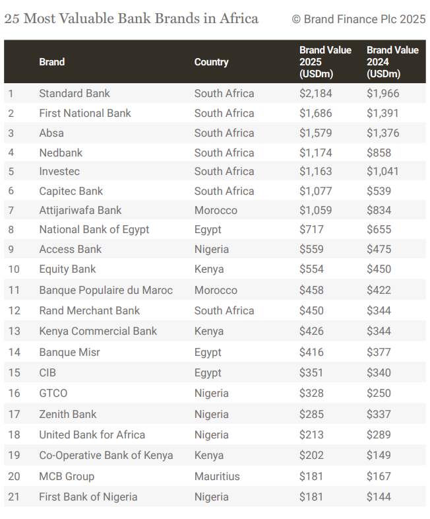The image size is (430, 519).
Task: Select the First Bank of Nigeria name
Action: 88,497
